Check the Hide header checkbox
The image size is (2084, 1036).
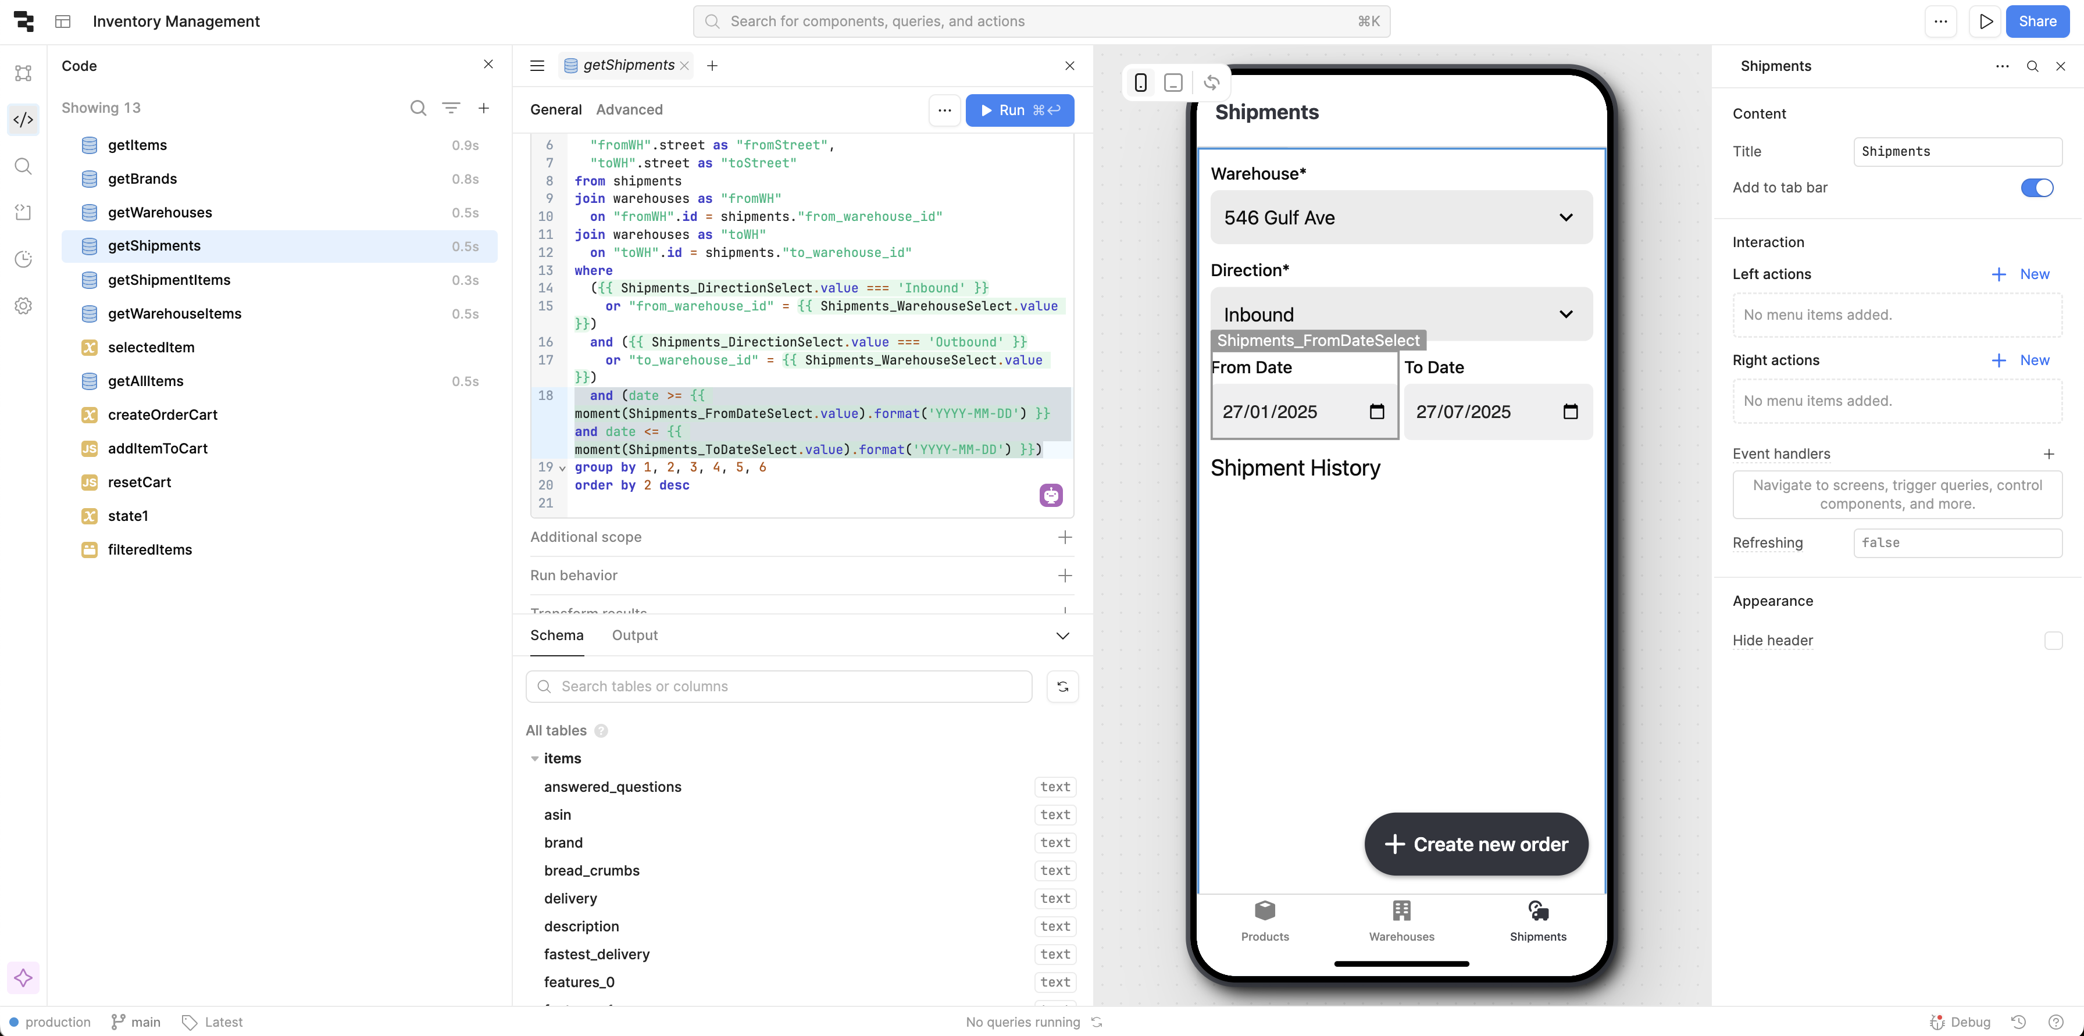(2053, 641)
